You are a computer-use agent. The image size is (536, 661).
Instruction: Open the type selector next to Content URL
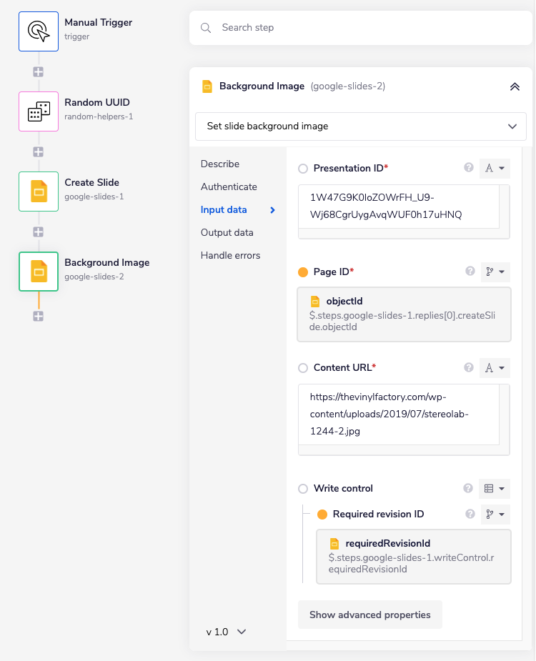coord(495,367)
